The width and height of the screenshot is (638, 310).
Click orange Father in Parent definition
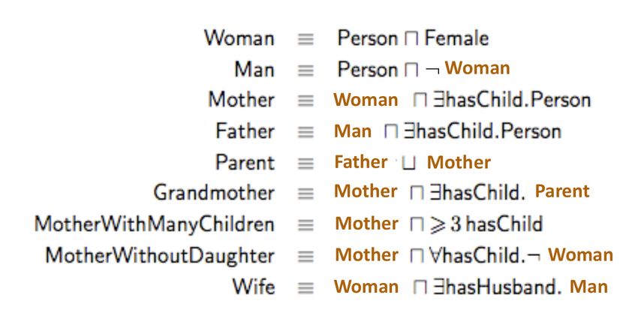[x=360, y=162]
